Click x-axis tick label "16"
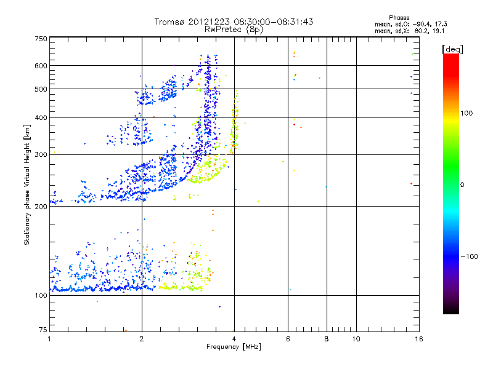Viewport: 493px width, 369px height. click(x=419, y=339)
